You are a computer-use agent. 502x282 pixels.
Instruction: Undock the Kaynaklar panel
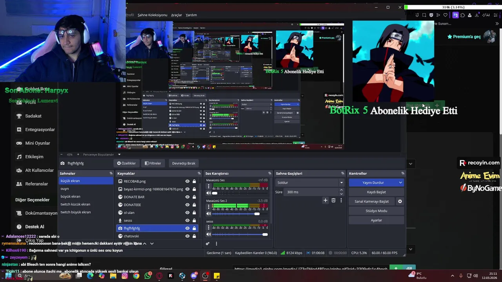click(199, 174)
